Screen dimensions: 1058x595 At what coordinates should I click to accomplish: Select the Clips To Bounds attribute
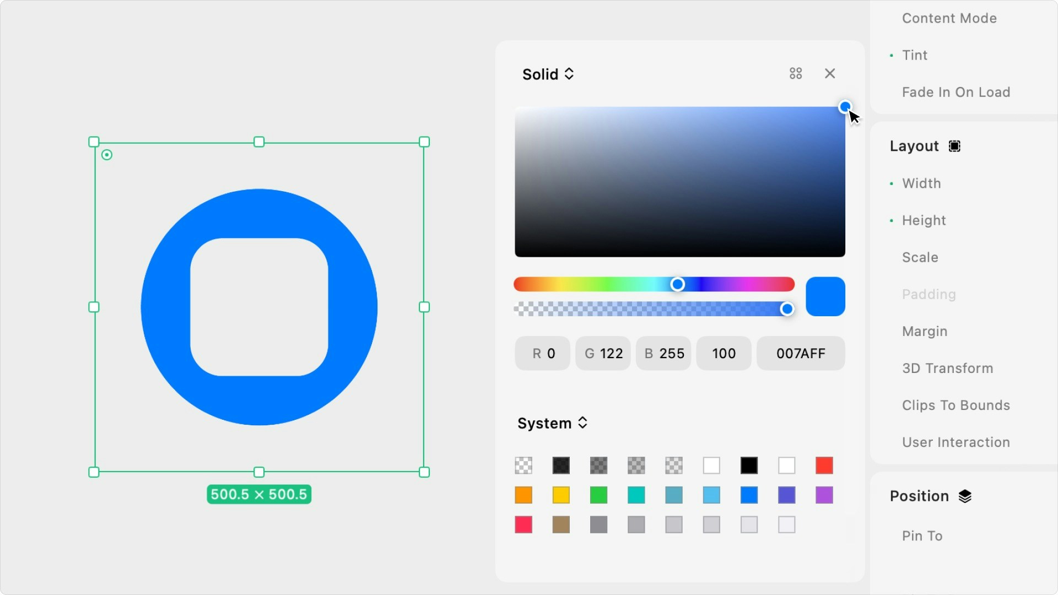[956, 405]
